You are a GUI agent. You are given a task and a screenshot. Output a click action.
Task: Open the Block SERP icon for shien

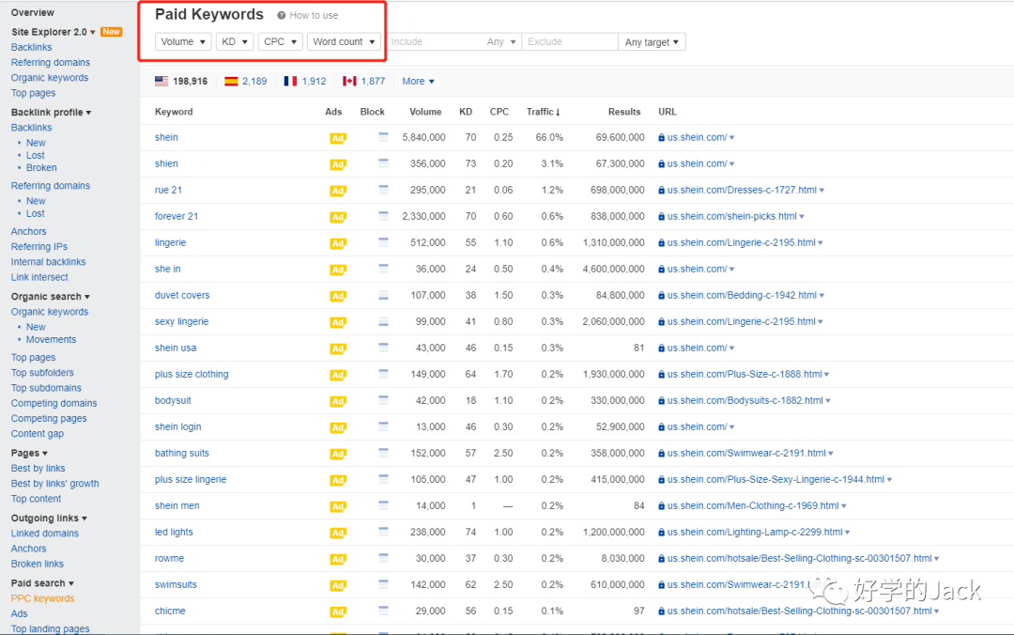click(383, 163)
